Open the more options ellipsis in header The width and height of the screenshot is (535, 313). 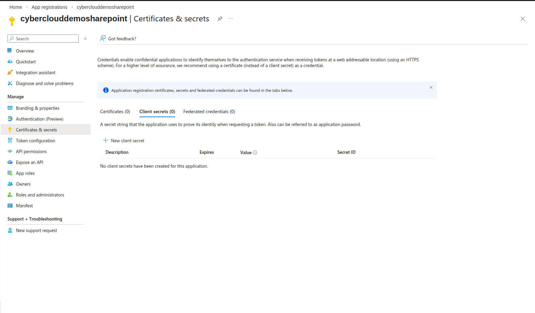pyautogui.click(x=231, y=19)
